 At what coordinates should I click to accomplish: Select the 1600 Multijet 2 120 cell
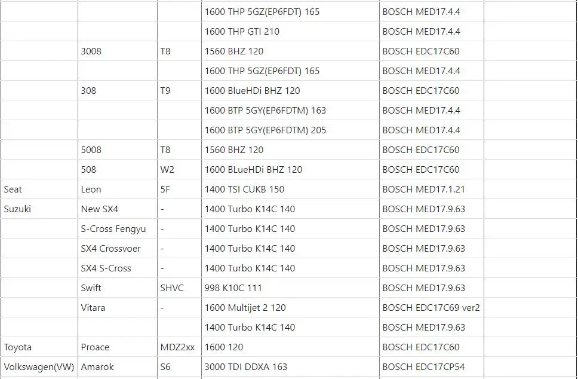(290, 307)
